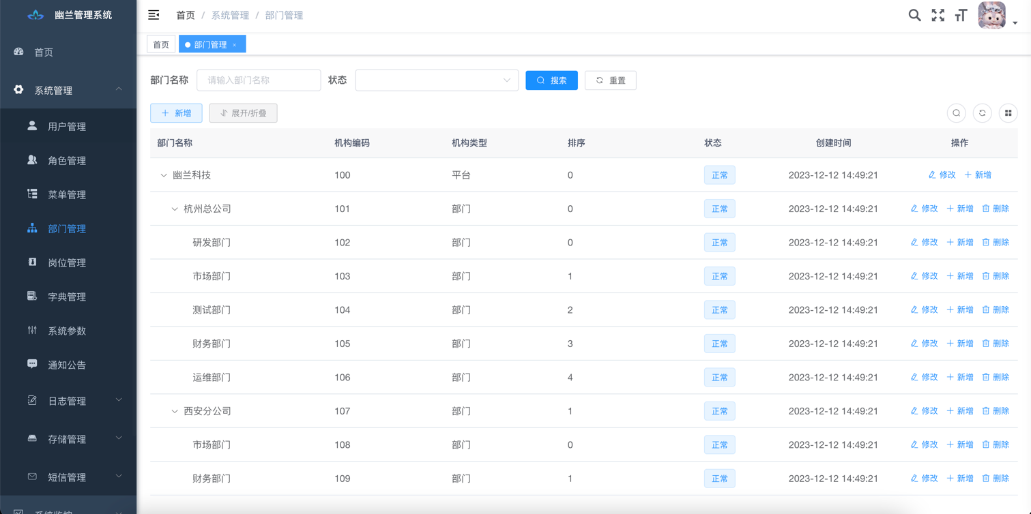Open 角色管理 in the sidebar

68,160
